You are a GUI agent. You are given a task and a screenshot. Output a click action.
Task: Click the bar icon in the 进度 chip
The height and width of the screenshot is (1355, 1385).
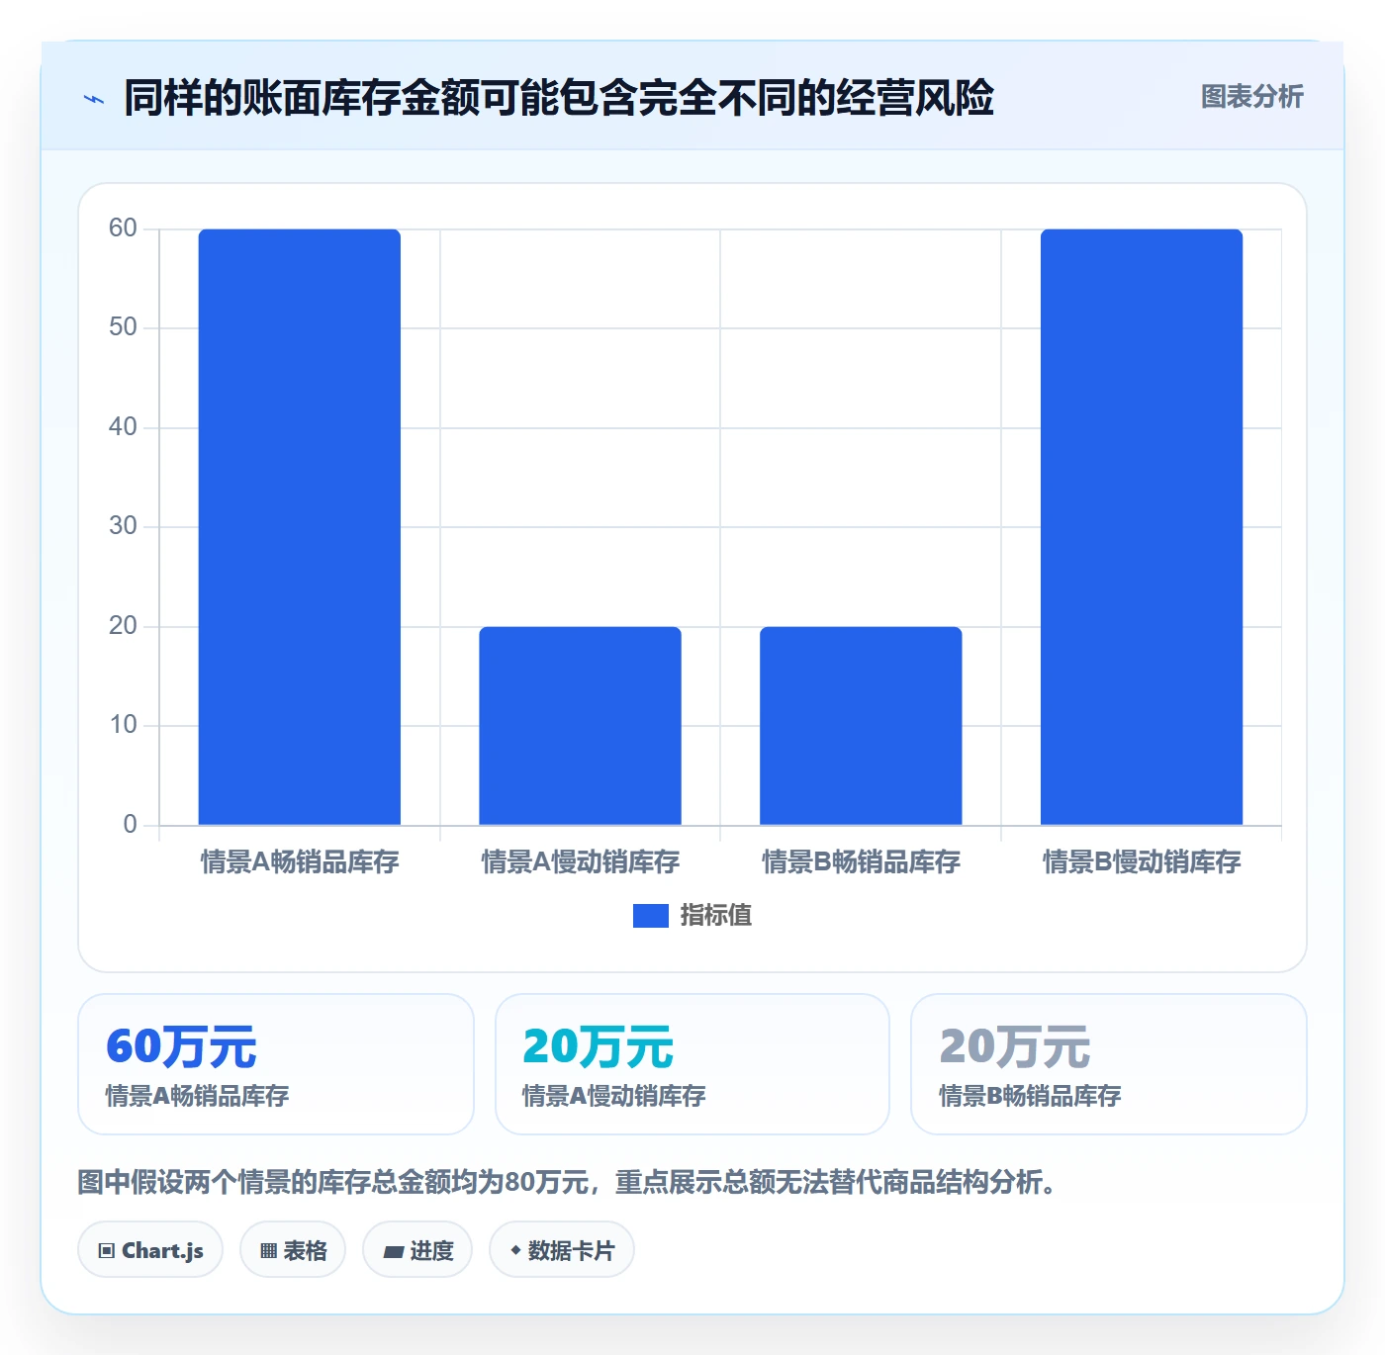pos(393,1252)
